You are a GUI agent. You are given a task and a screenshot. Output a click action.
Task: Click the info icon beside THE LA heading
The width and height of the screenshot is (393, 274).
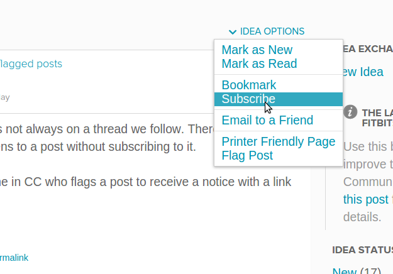point(350,112)
